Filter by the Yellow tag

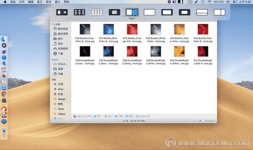60,114
